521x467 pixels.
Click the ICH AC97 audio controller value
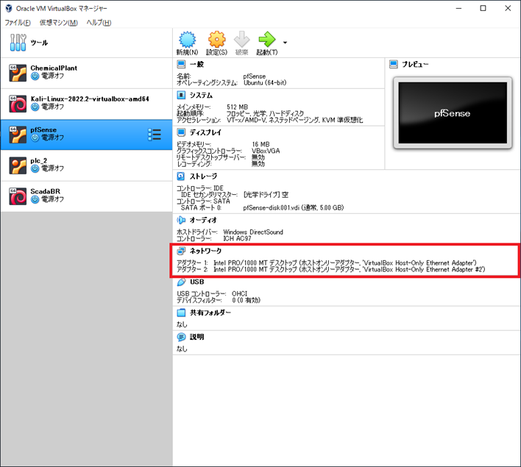click(237, 238)
